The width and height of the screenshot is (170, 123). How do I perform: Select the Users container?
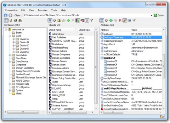pyautogui.click(x=19, y=94)
